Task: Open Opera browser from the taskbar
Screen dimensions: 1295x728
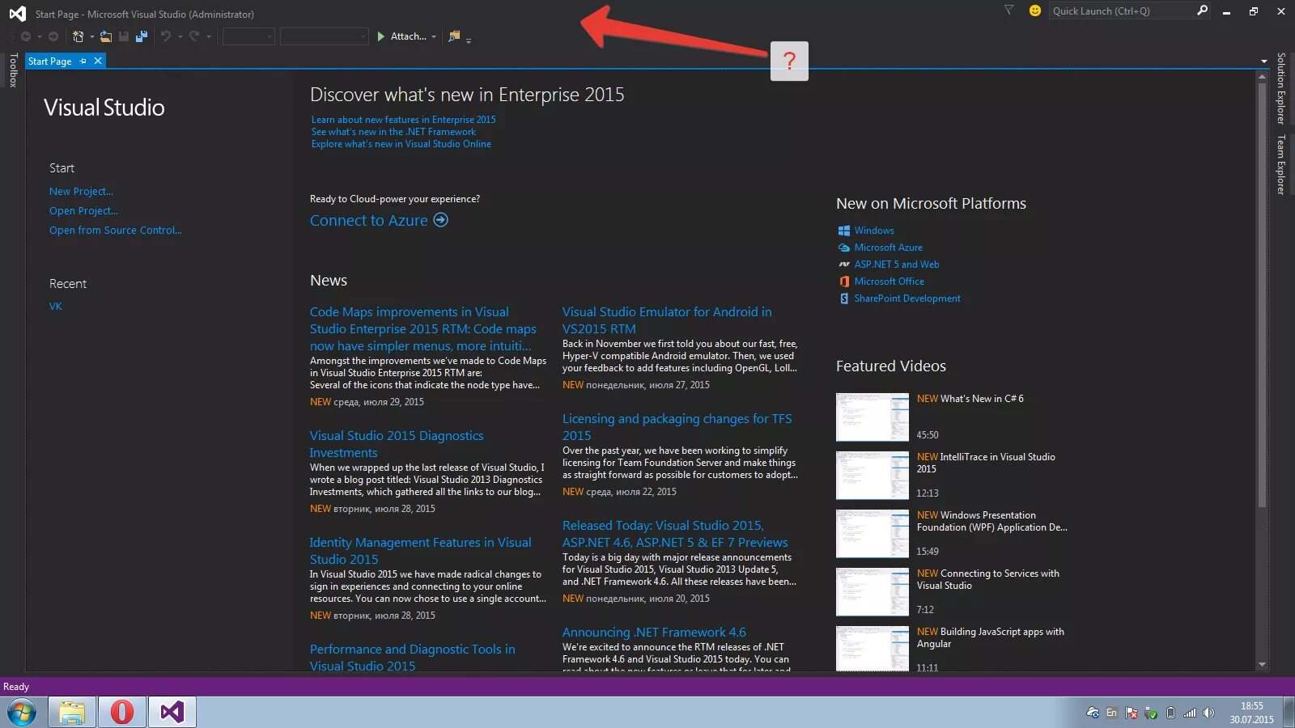Action: [x=122, y=713]
